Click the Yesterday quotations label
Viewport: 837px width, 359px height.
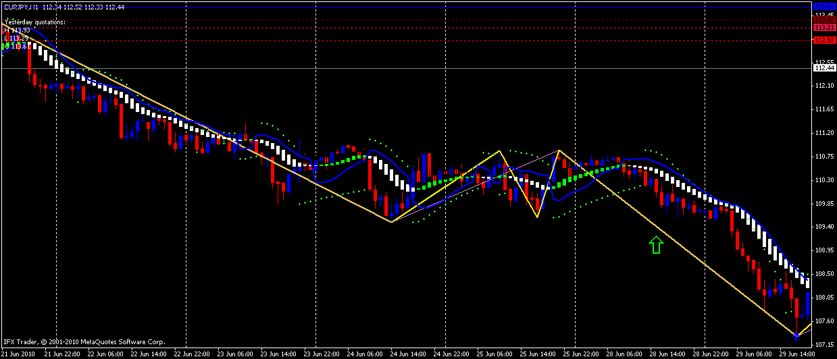(34, 22)
